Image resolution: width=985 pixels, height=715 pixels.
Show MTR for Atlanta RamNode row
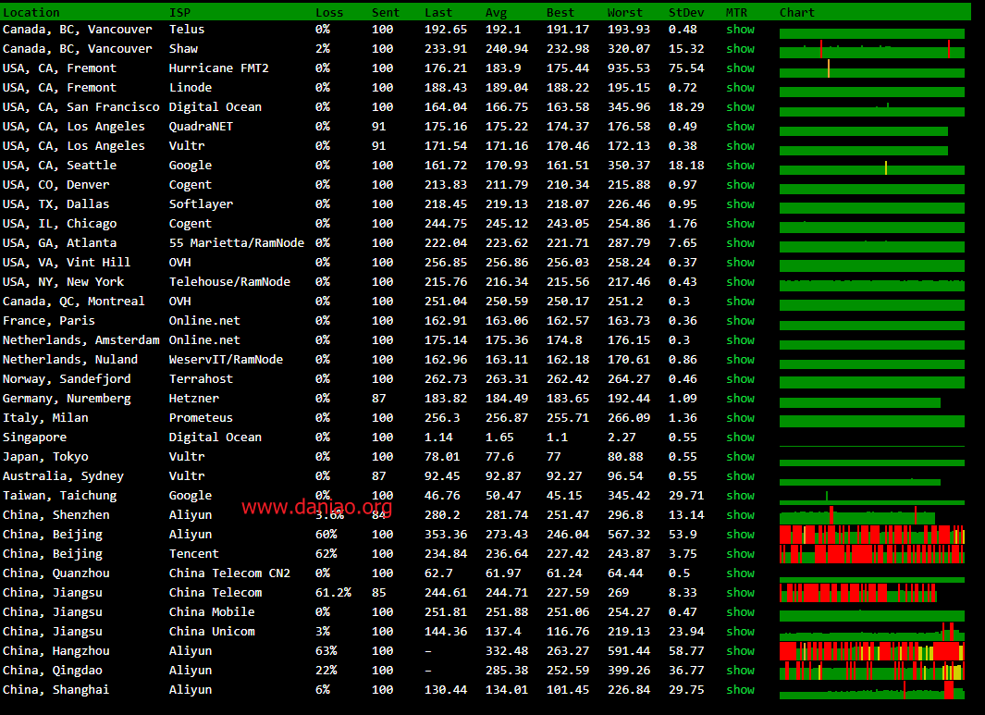(740, 243)
